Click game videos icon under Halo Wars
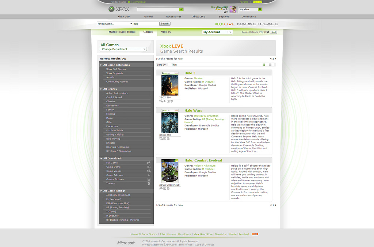The image size is (374, 247). tap(161, 138)
